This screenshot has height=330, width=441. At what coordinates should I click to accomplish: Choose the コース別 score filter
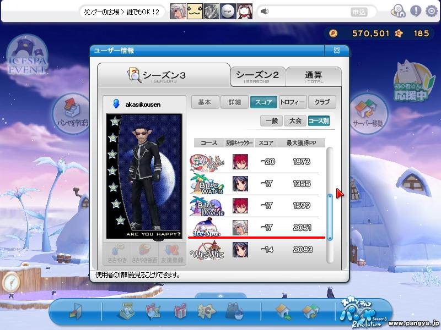[x=319, y=121]
